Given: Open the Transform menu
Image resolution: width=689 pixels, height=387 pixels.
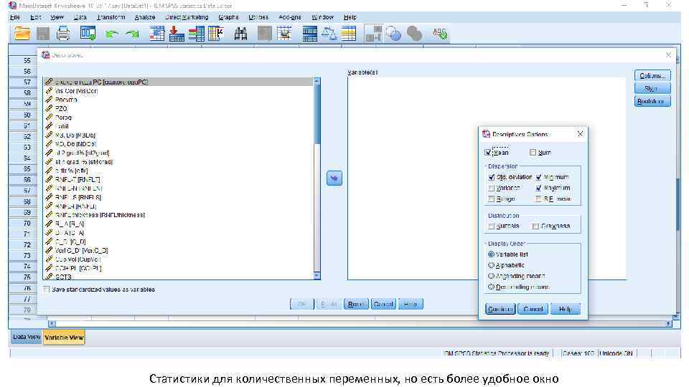Looking at the screenshot, I should tap(111, 17).
